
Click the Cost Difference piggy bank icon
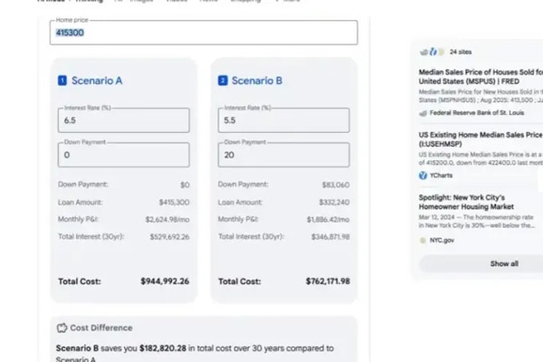(62, 328)
